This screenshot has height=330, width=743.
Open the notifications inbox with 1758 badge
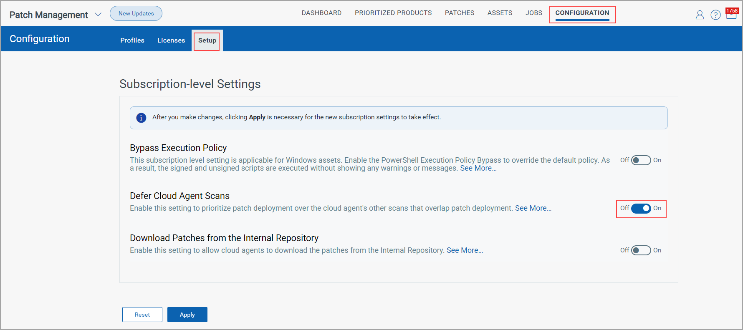[731, 14]
